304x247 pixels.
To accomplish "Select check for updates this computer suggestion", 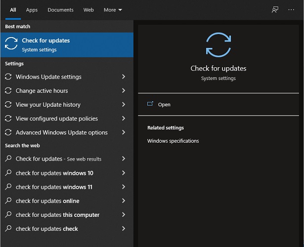I will 57,215.
